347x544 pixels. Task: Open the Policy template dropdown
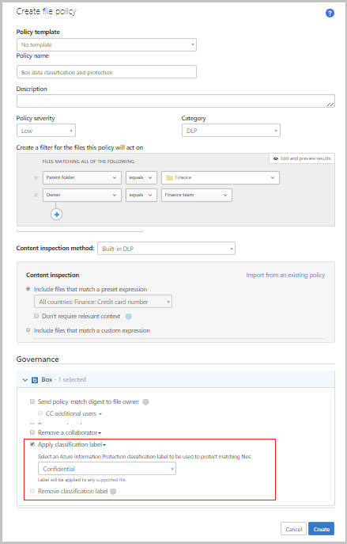click(107, 45)
